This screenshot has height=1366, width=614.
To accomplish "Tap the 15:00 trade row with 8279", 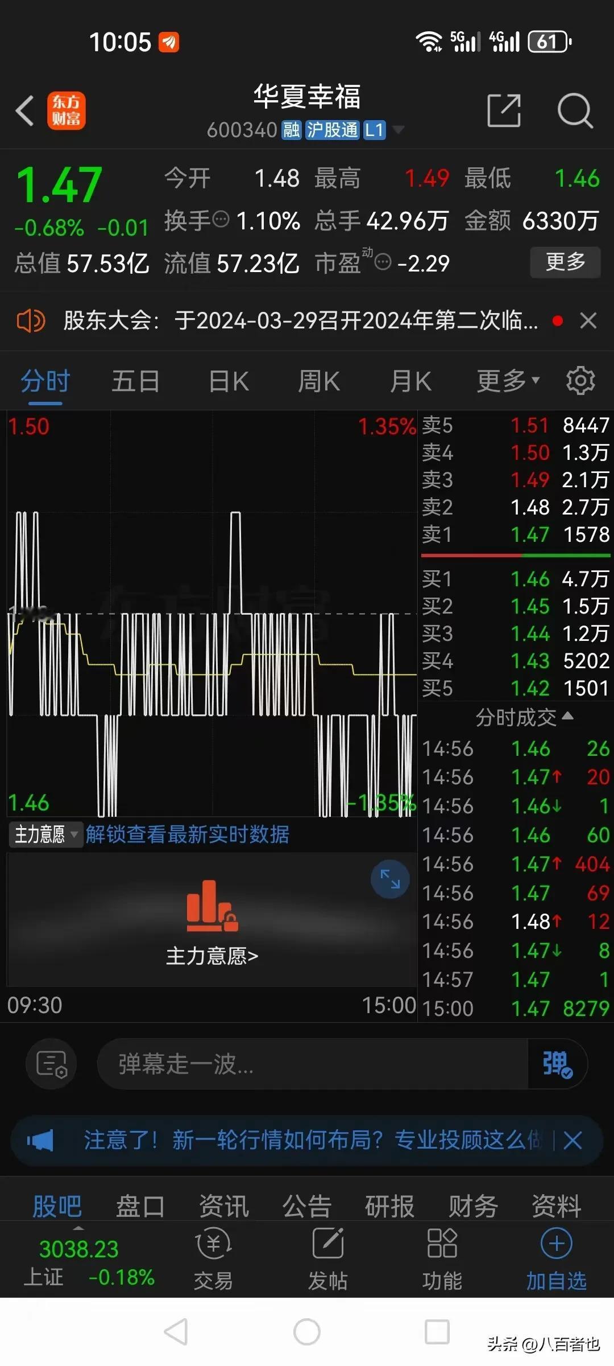I will coord(516,1009).
